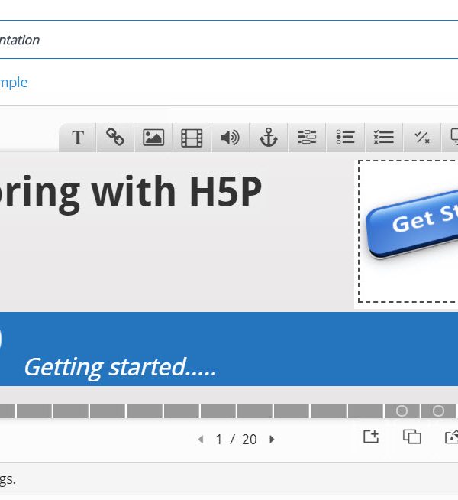Advance to the next slide arrow
Image resolution: width=458 pixels, height=500 pixels.
pos(272,440)
